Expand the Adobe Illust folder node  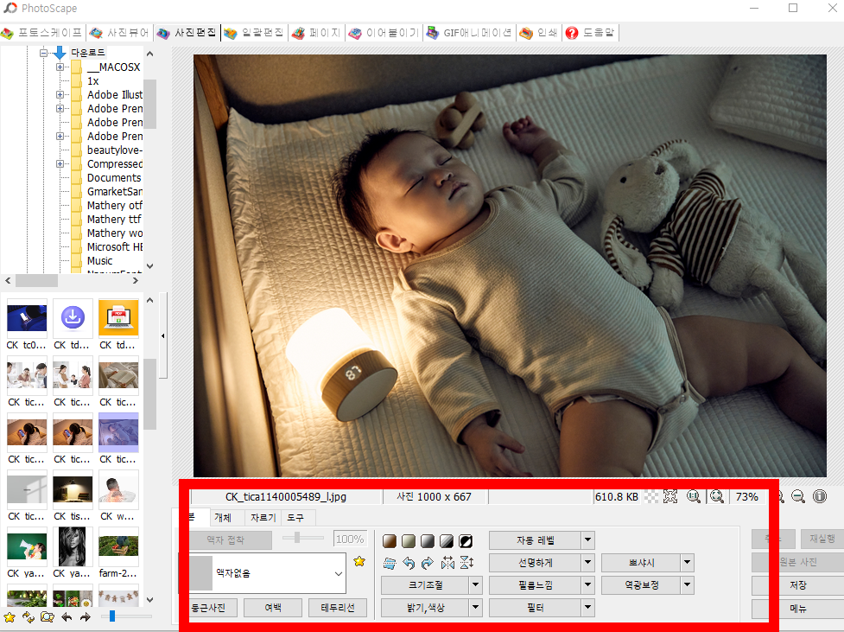click(60, 94)
